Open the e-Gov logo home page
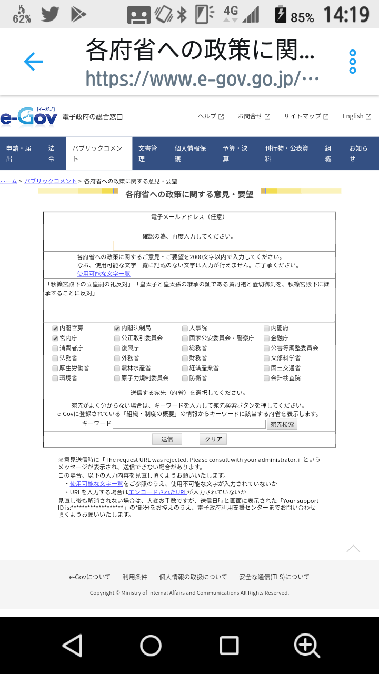The image size is (379, 674). click(29, 116)
